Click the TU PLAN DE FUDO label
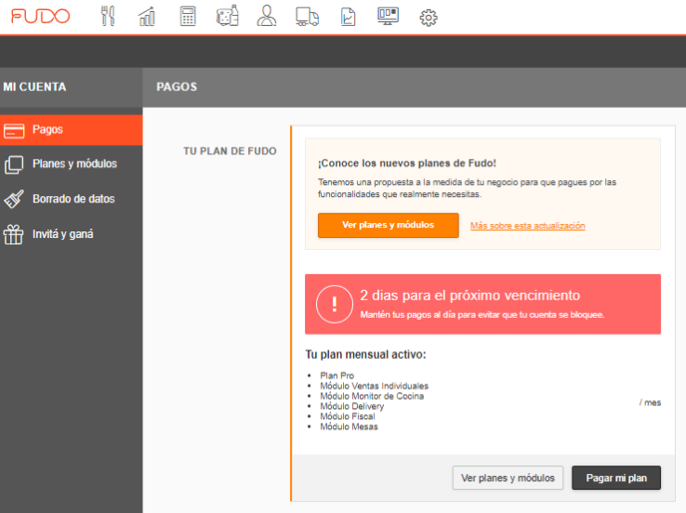This screenshot has height=513, width=686. click(229, 151)
